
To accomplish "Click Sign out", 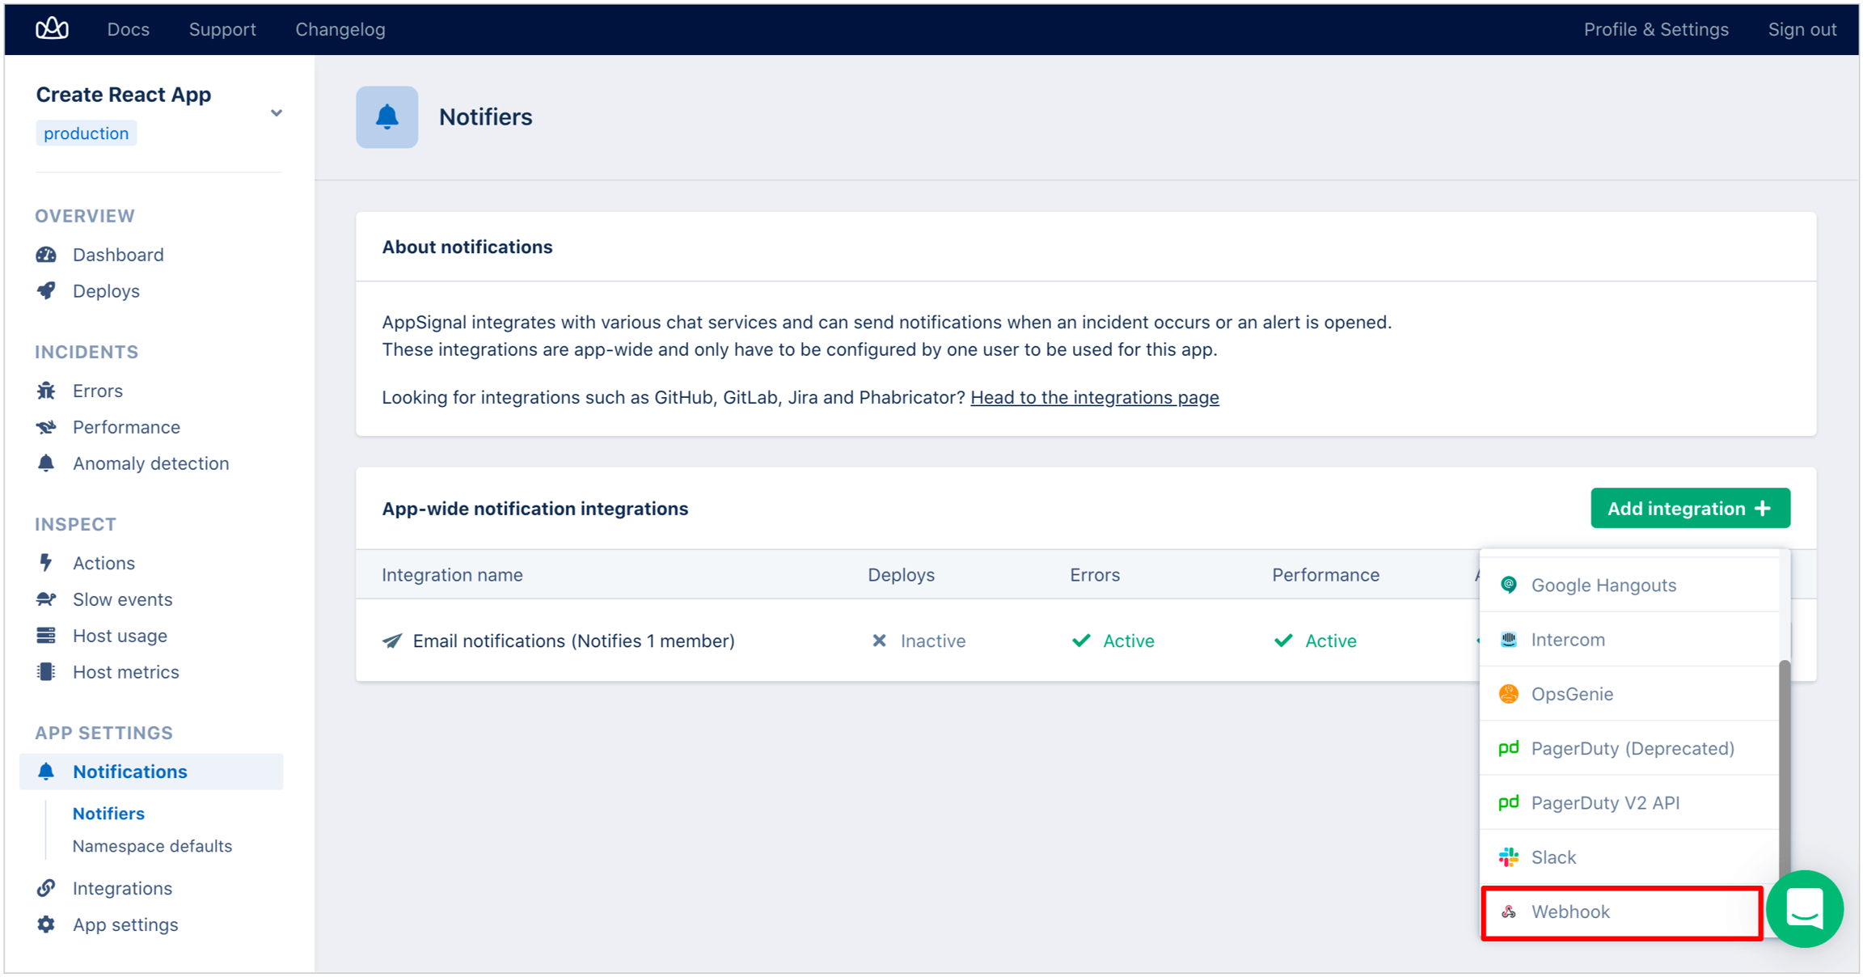I will click(x=1802, y=29).
